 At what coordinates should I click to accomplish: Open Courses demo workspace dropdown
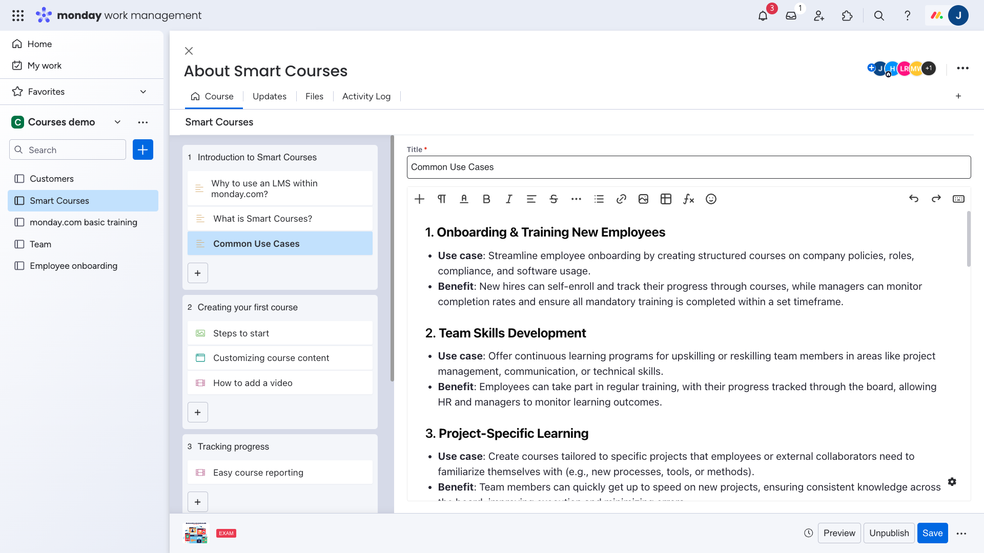117,122
